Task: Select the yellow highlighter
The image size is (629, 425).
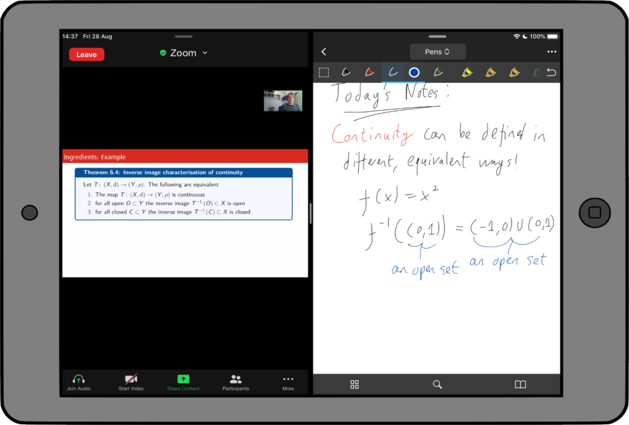Action: point(467,72)
